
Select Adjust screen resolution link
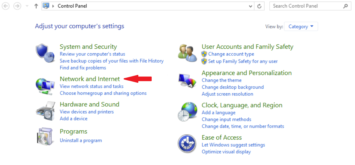click(x=227, y=94)
